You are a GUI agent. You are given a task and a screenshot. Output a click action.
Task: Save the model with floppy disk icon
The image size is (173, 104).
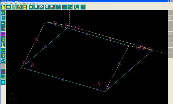point(14,7)
